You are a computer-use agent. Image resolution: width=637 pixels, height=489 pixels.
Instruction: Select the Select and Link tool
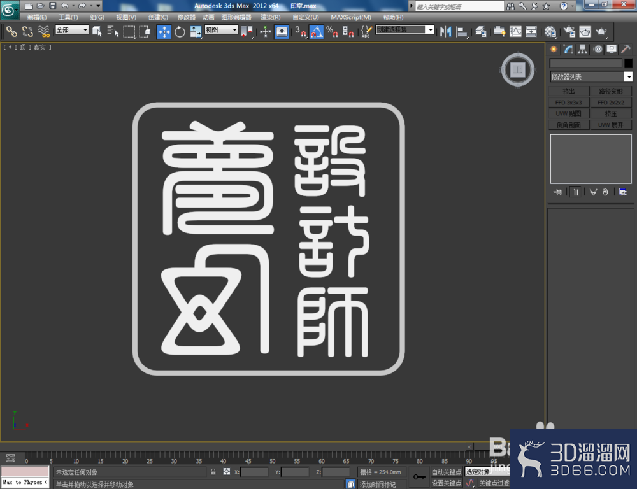(11, 31)
